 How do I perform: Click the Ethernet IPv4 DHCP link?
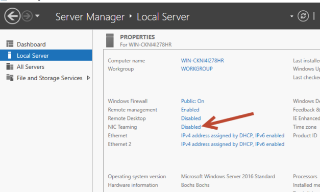click(233, 136)
